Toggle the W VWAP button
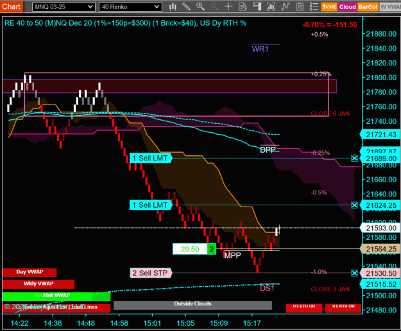The width and height of the screenshot is (401, 331). click(390, 7)
